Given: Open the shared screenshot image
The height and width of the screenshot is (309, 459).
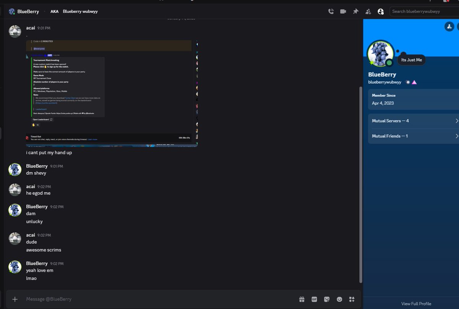Looking at the screenshot, I should (x=112, y=93).
